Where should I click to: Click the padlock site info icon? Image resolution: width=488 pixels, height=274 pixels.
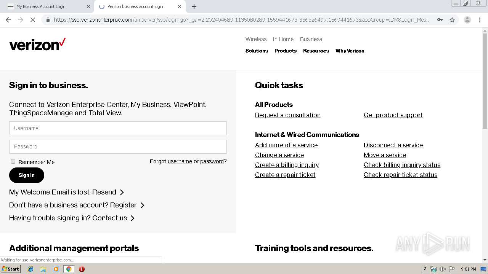click(x=48, y=20)
